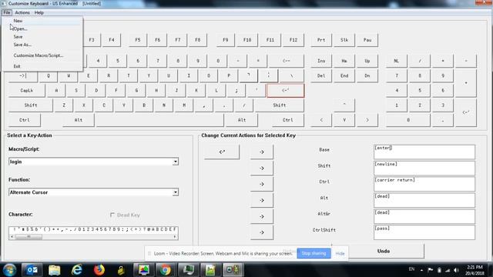
Task: Select the Del key
Action: pos(321,75)
